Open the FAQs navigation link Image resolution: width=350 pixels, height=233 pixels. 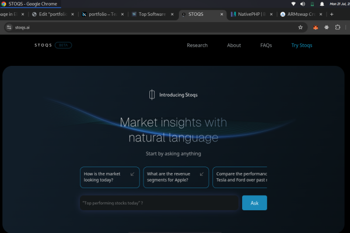(x=266, y=45)
